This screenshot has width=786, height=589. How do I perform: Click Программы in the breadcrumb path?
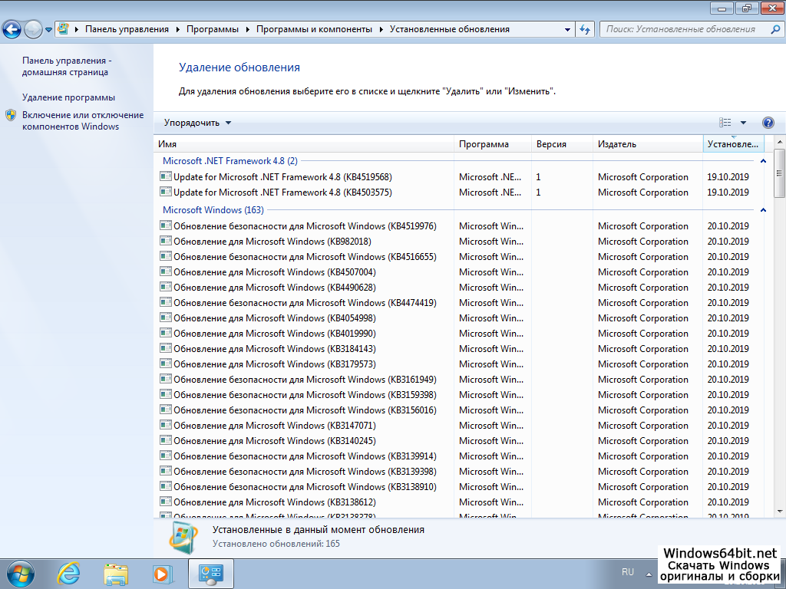pos(216,29)
